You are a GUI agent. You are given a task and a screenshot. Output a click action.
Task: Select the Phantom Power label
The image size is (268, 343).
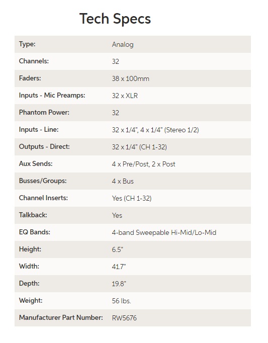[44, 113]
